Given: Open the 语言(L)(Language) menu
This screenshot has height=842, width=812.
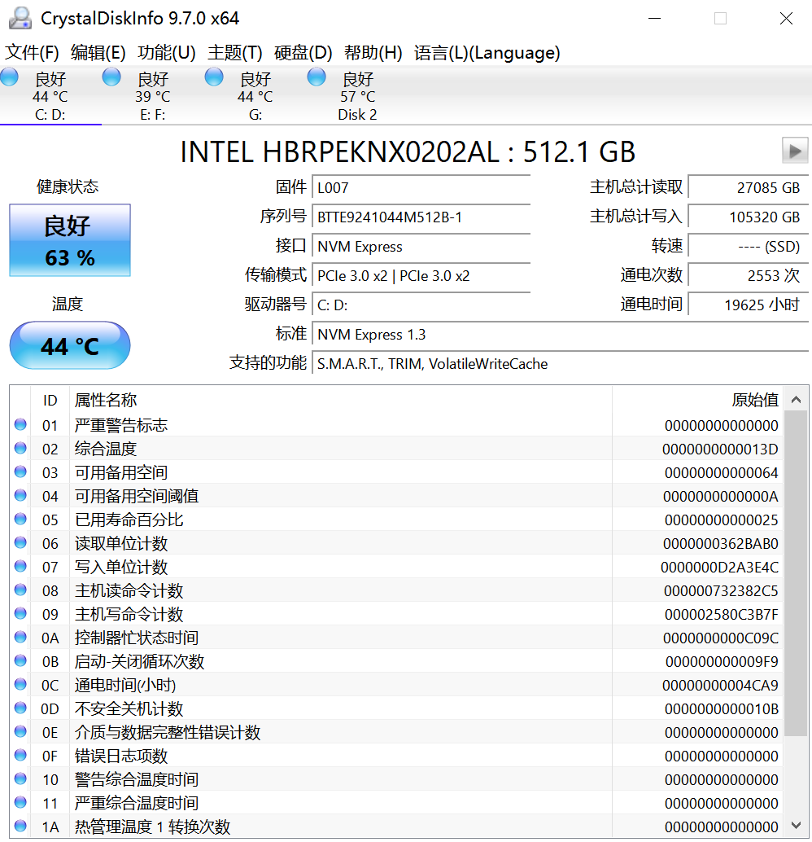Looking at the screenshot, I should tap(487, 53).
